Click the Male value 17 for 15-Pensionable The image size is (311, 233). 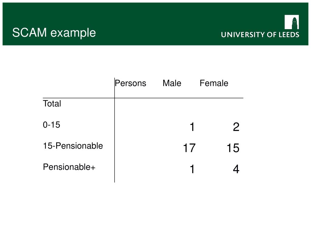coord(189,148)
